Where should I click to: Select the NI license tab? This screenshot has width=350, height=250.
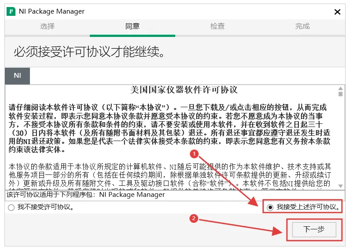pos(18,76)
